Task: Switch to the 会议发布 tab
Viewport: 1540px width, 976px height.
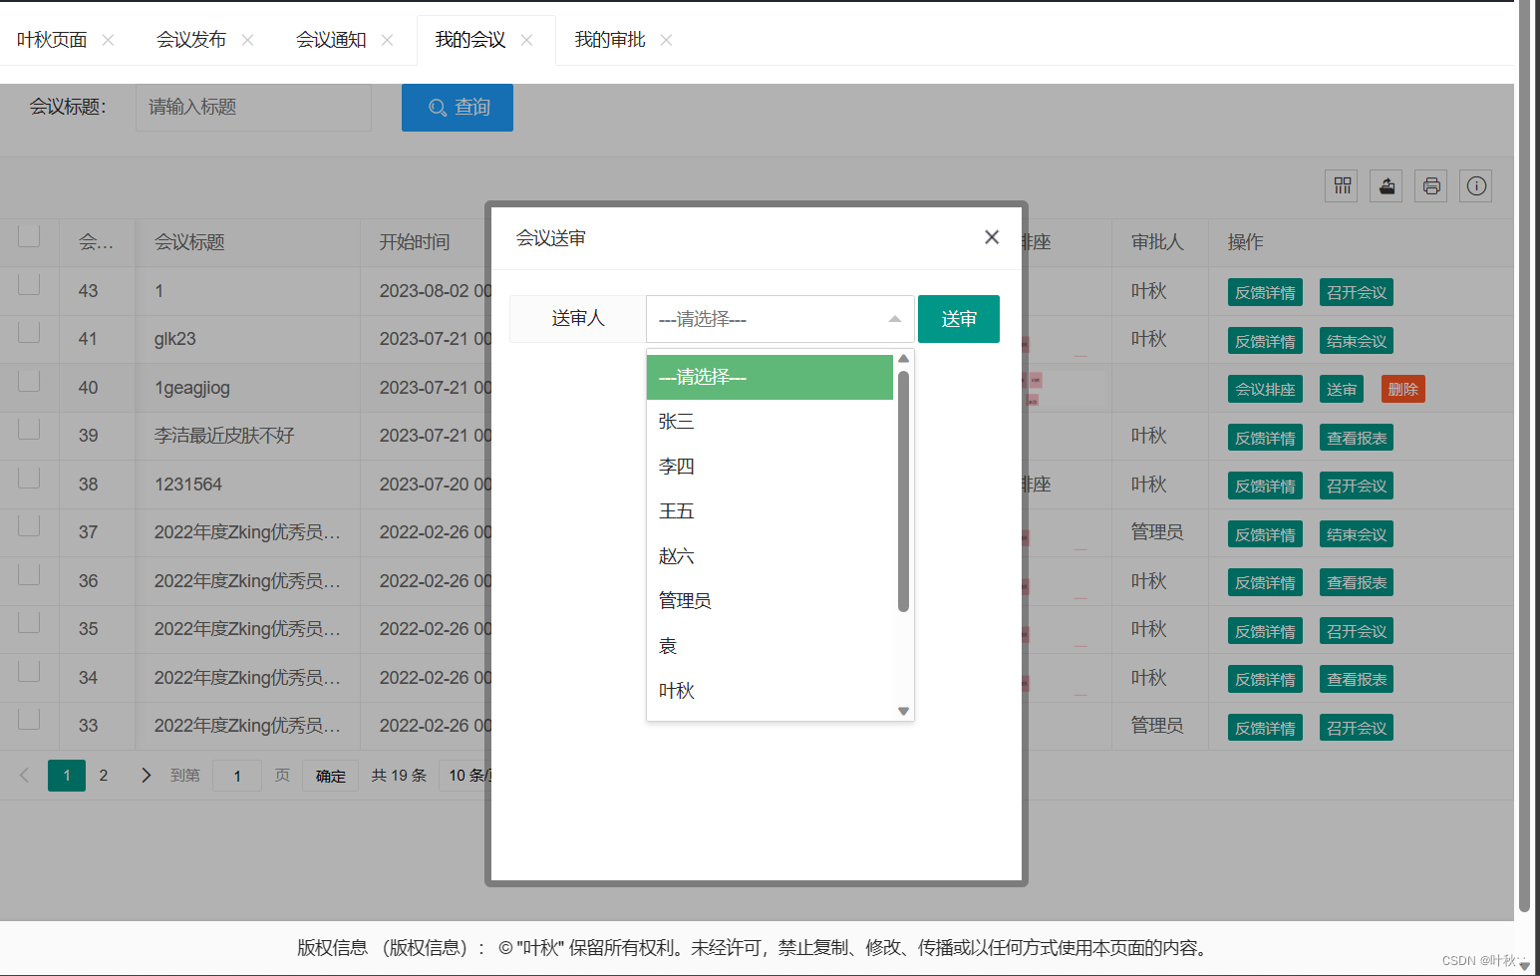Action: 191,40
